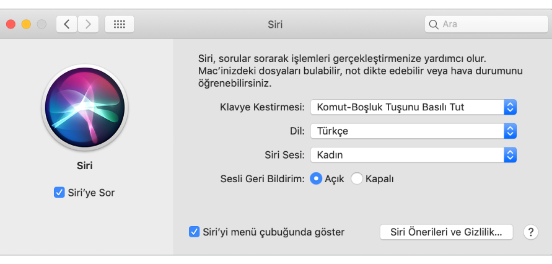552x264 pixels.
Task: Minimize the window with the yellow button
Action: 27,24
